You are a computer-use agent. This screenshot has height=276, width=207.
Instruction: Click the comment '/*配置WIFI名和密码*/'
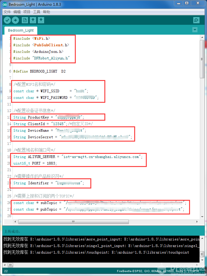(34, 85)
